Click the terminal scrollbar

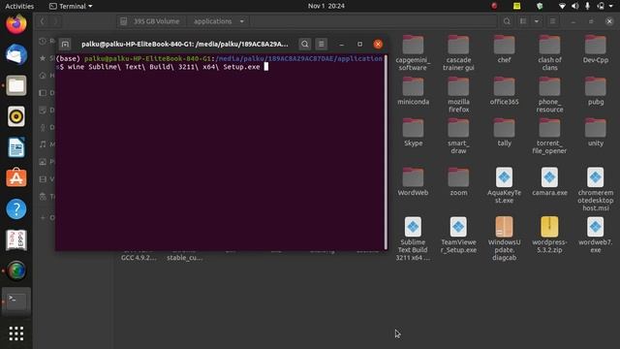(x=386, y=152)
